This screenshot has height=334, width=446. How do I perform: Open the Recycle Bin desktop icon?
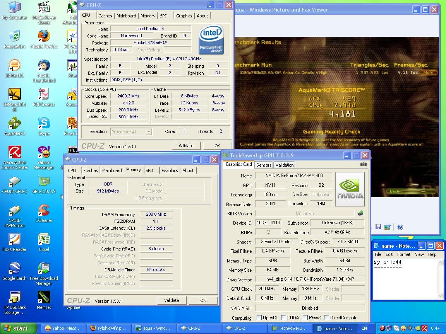coord(14,39)
